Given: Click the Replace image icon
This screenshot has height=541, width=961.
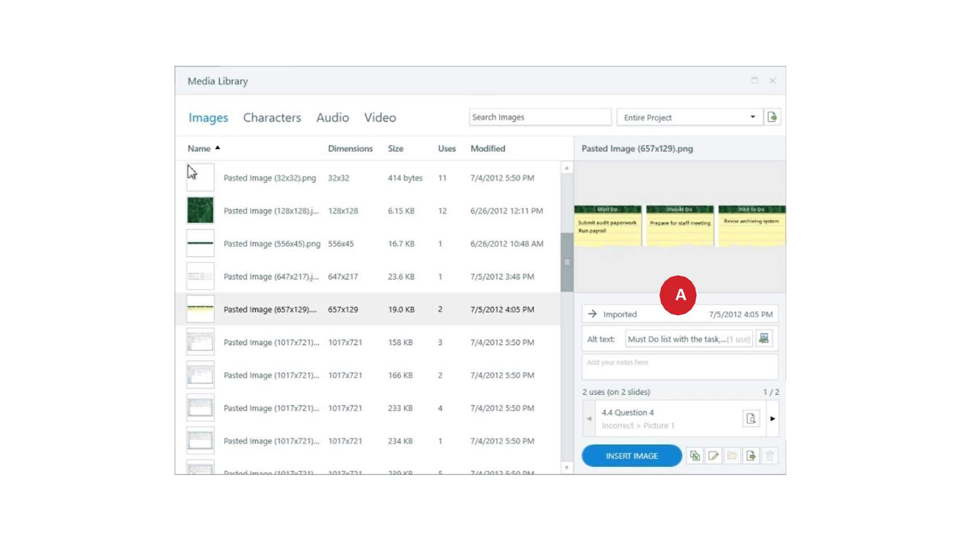Looking at the screenshot, I should tap(694, 456).
